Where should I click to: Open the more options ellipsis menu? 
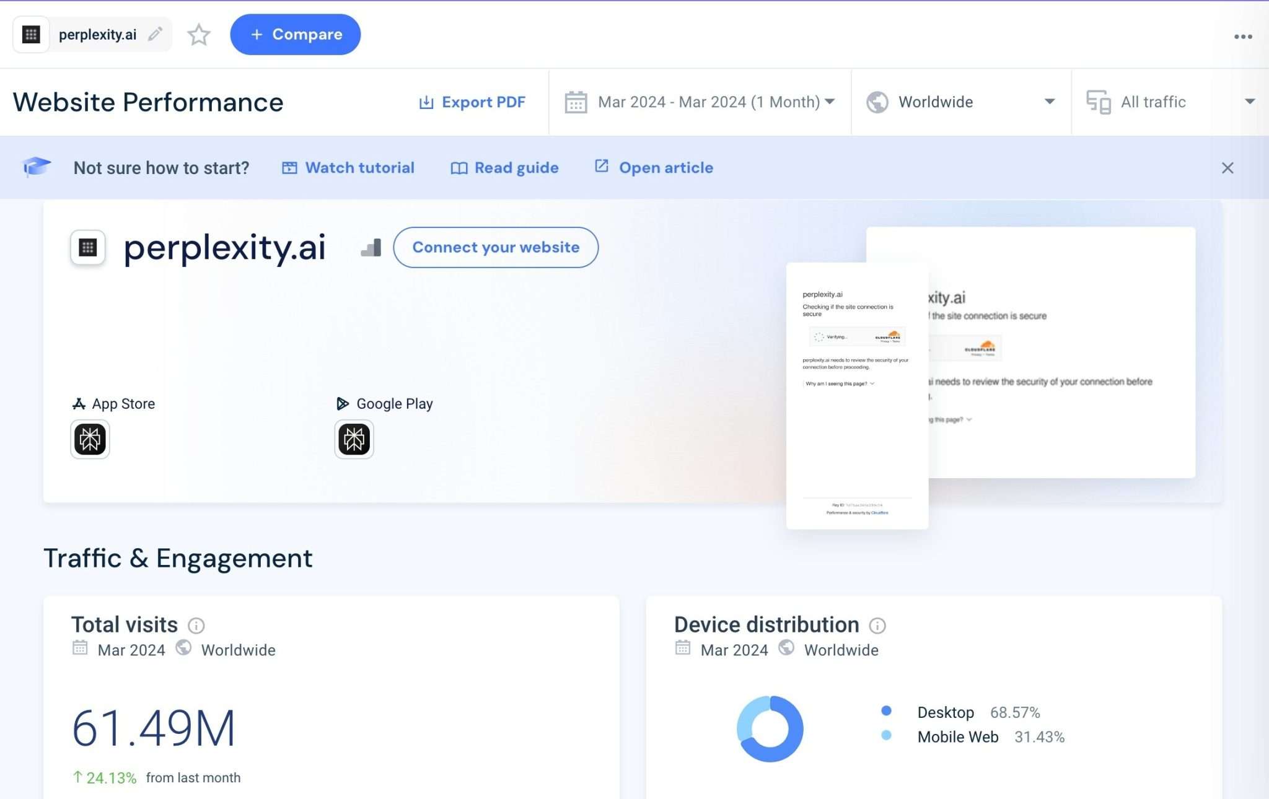(1242, 36)
